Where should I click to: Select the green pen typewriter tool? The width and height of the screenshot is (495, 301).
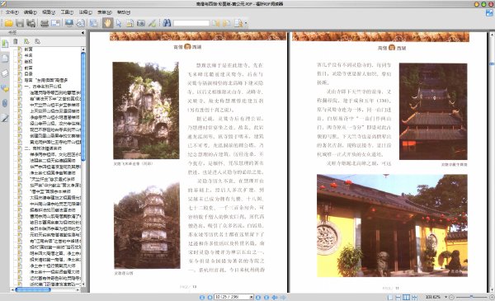[152, 23]
